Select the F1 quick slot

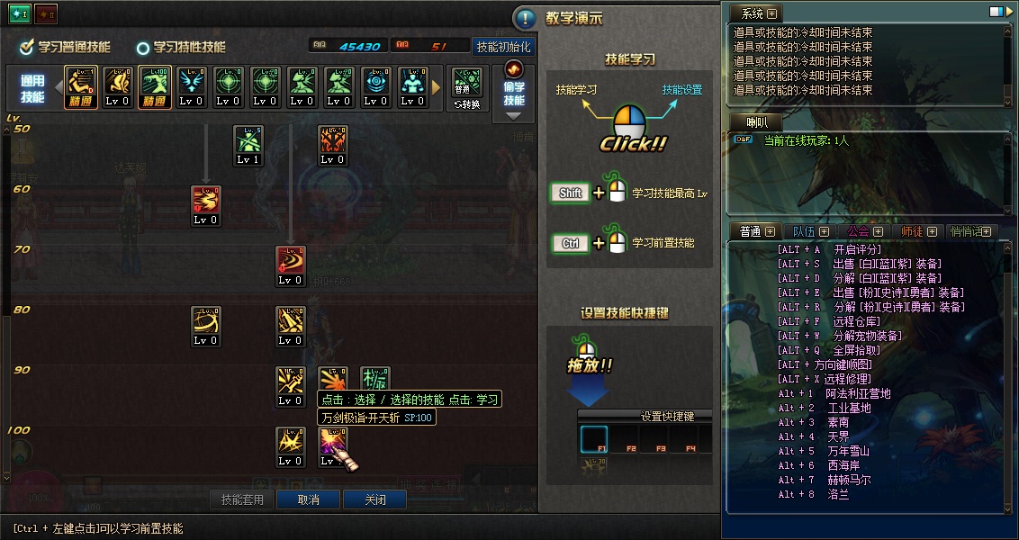593,439
